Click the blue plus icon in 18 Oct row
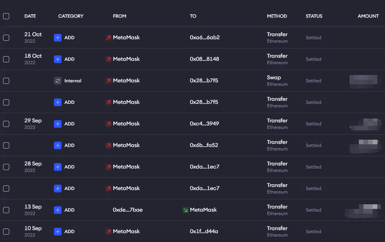The image size is (385, 242). (x=58, y=59)
